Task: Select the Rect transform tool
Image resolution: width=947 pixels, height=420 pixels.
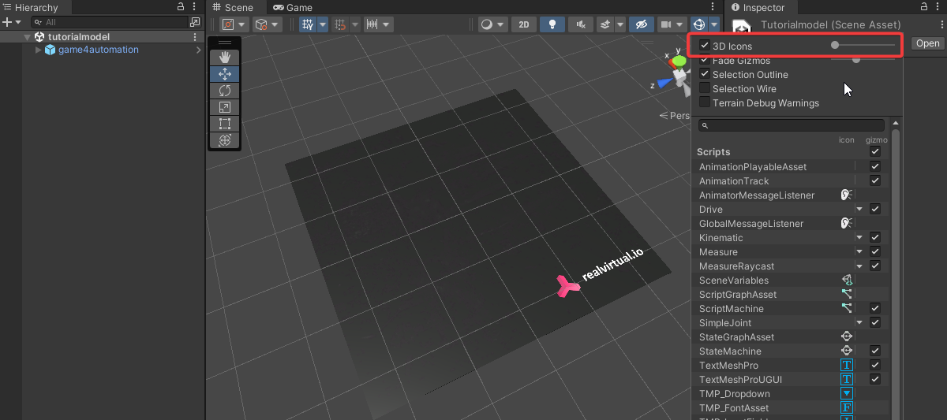Action: [225, 124]
